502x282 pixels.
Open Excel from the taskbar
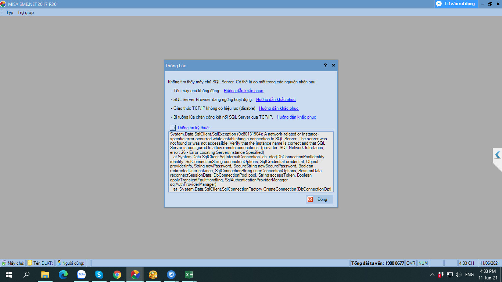pos(189,275)
